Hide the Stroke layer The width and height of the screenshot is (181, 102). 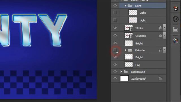point(115,28)
